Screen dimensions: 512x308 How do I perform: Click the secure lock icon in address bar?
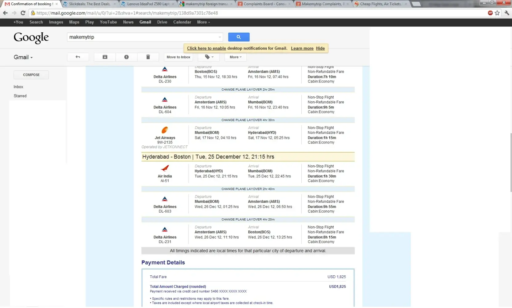click(x=33, y=13)
